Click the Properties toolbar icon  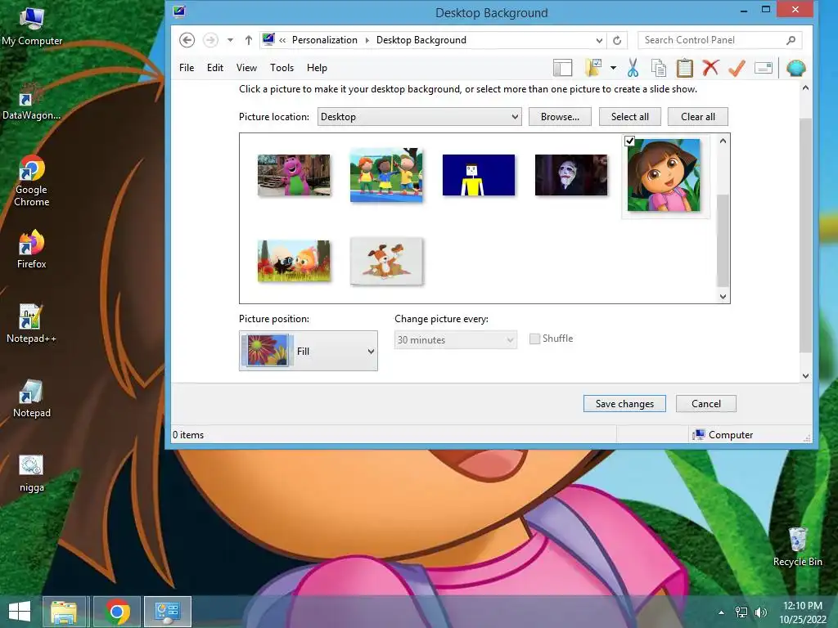click(764, 68)
